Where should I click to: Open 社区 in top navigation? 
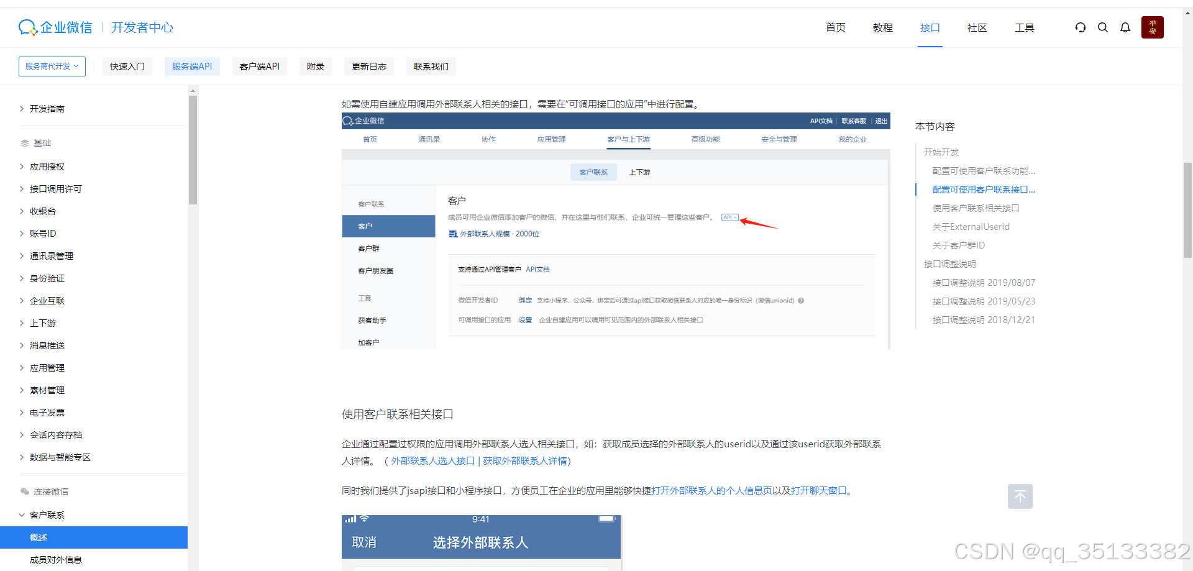click(x=977, y=27)
